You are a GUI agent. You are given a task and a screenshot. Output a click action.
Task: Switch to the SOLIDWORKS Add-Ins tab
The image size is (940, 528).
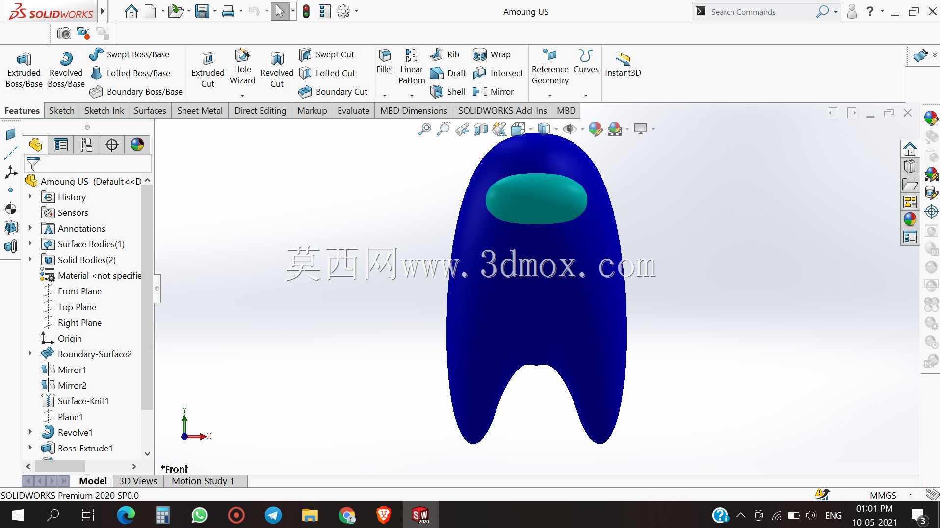[x=502, y=110]
